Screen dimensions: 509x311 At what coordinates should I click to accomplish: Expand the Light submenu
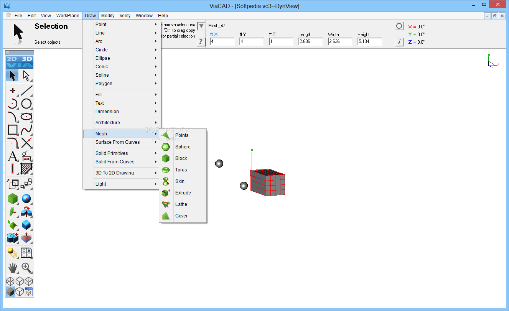pyautogui.click(x=122, y=184)
